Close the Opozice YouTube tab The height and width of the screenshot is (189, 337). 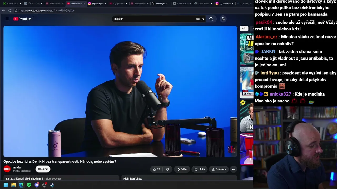coord(84,4)
